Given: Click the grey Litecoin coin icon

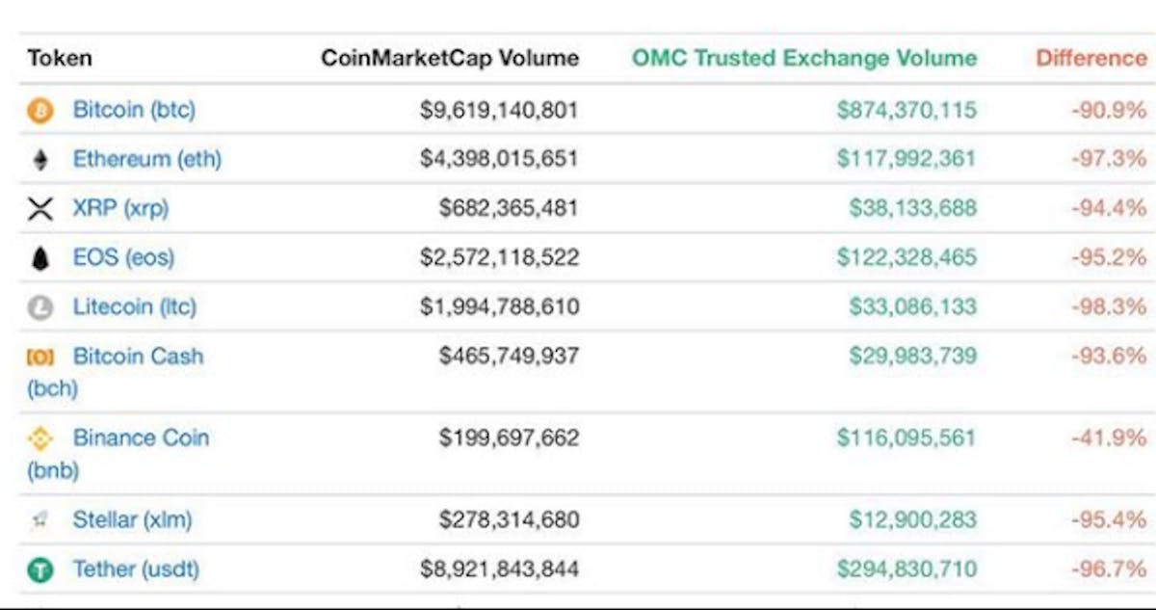Looking at the screenshot, I should click(x=40, y=308).
